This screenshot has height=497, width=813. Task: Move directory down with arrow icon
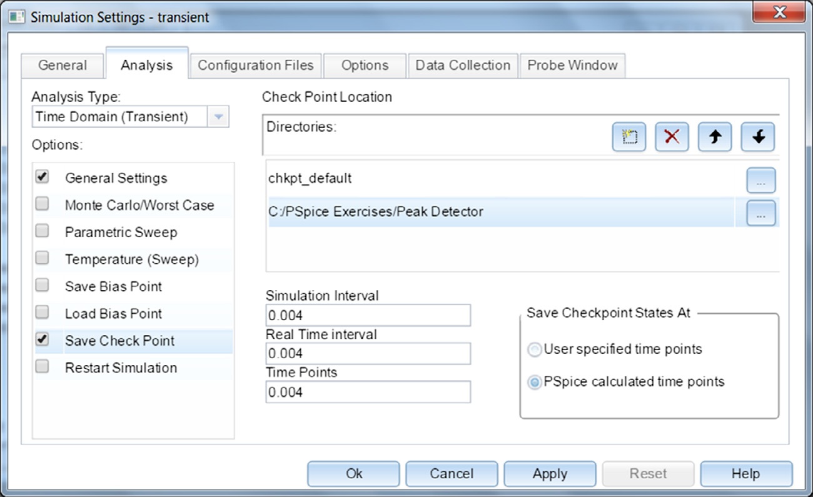click(758, 137)
